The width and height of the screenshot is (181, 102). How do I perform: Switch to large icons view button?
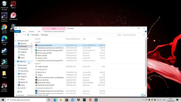(x=145, y=95)
